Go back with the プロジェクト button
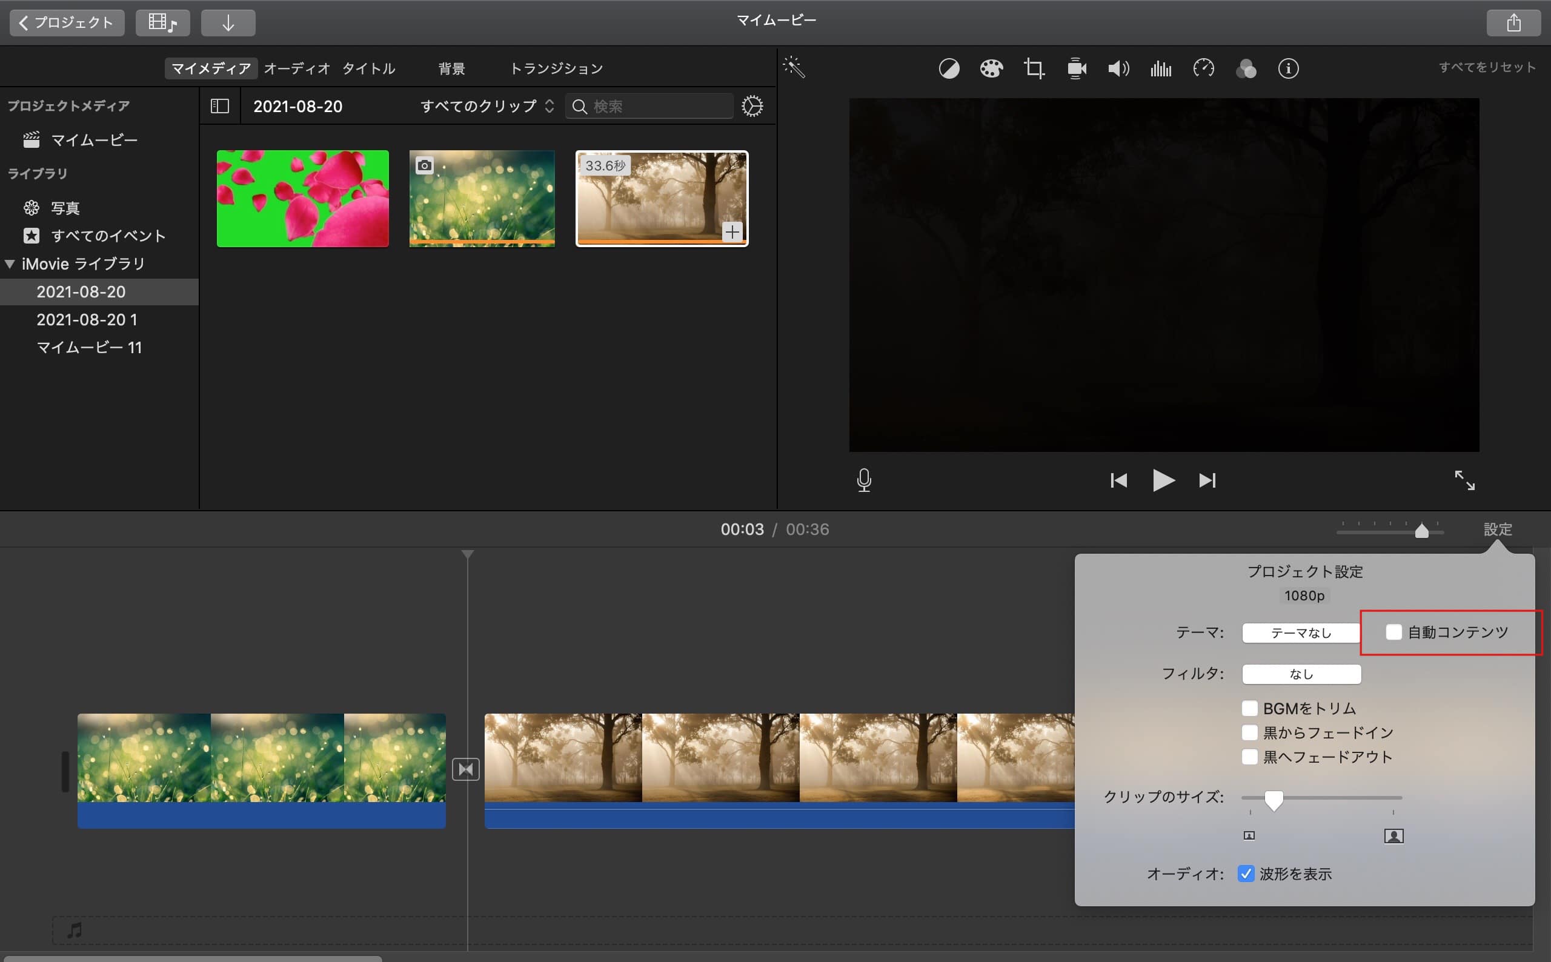This screenshot has height=962, width=1551. (x=67, y=22)
